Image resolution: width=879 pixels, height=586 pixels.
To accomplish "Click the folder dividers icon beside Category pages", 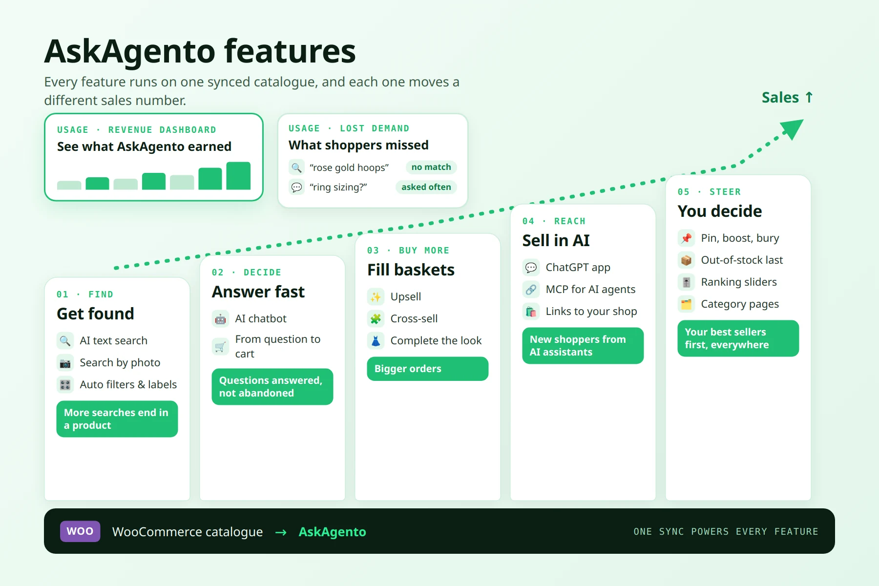I will click(x=686, y=304).
